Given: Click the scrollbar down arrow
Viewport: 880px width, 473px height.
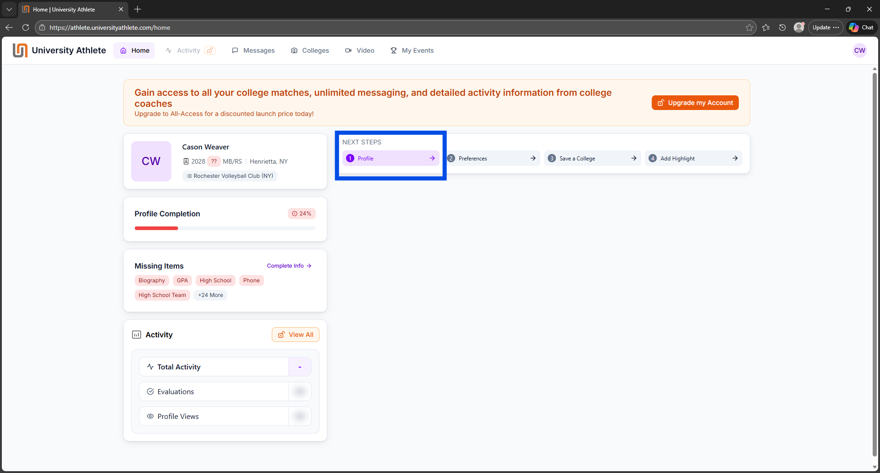Looking at the screenshot, I should 874,467.
